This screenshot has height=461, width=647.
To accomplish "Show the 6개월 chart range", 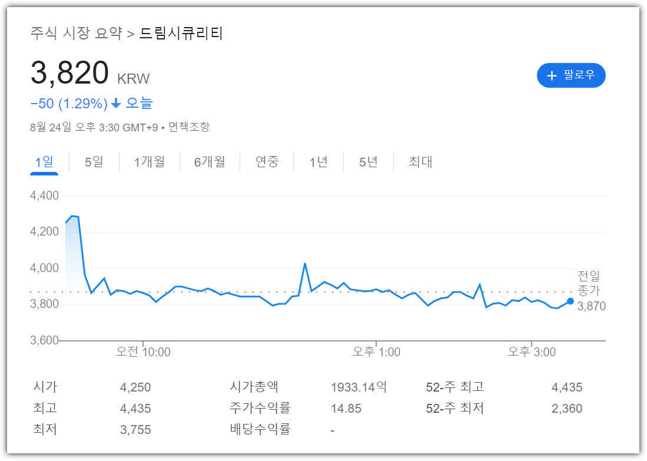I will tap(210, 162).
